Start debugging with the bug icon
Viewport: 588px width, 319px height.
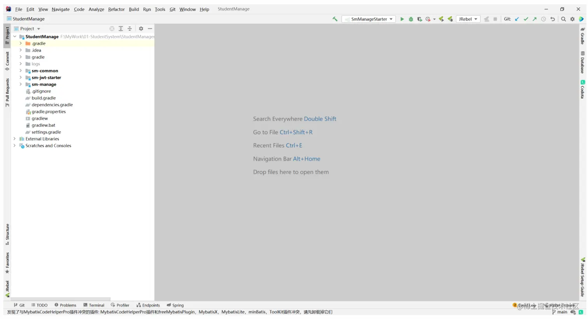pos(411,19)
